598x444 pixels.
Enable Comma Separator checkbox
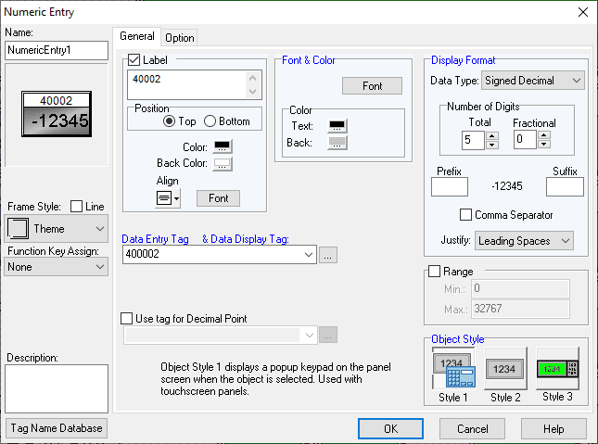[x=465, y=214]
